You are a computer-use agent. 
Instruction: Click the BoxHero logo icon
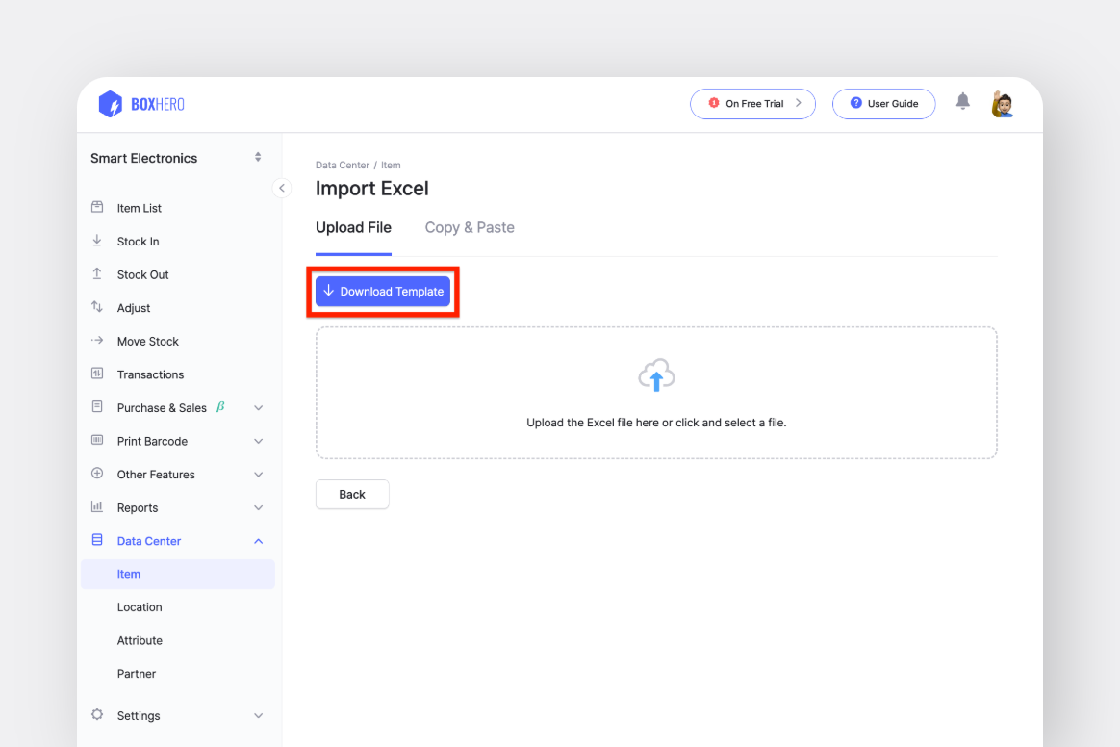click(x=110, y=103)
